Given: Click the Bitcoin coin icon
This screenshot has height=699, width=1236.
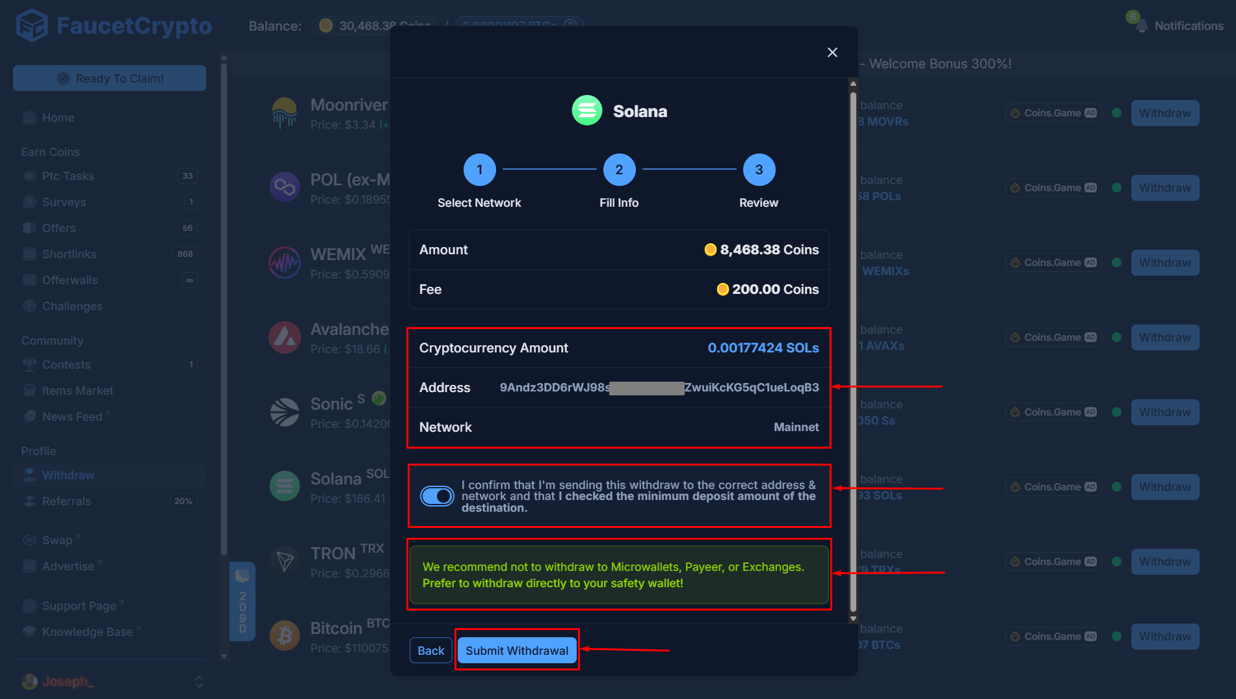Looking at the screenshot, I should (x=285, y=637).
